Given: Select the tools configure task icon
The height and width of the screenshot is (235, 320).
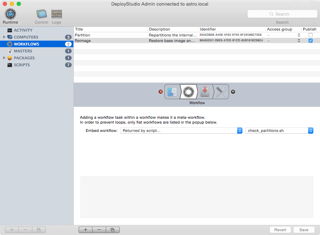Looking at the screenshot, I should pos(221,92).
